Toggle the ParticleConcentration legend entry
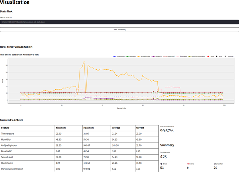 click(196, 56)
